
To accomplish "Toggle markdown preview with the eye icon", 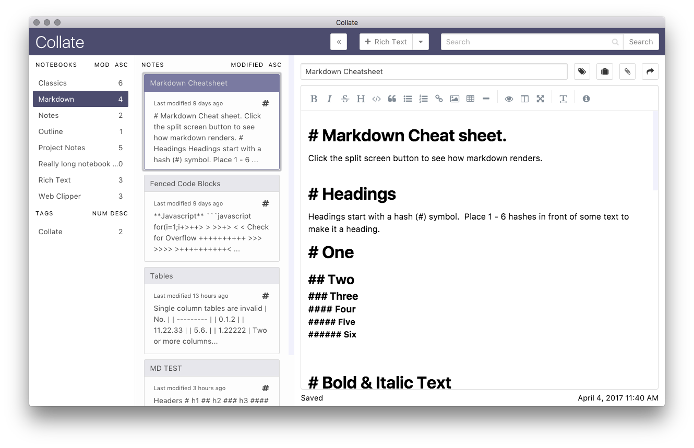I will [509, 99].
